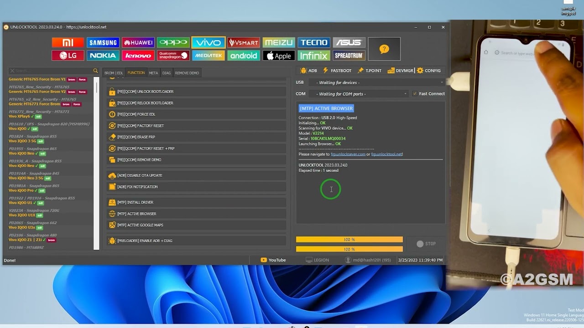Viewport: 584px width, 328px height.
Task: Switch to the FUNCTION tab
Action: click(x=136, y=73)
